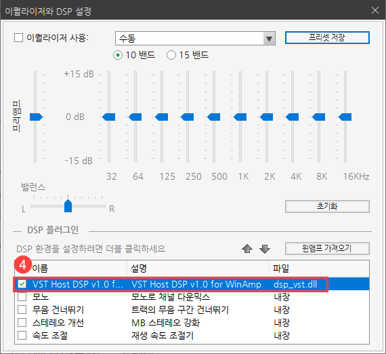386x354 pixels.
Task: Click the 프리앰프 slider handle
Action: click(x=36, y=117)
